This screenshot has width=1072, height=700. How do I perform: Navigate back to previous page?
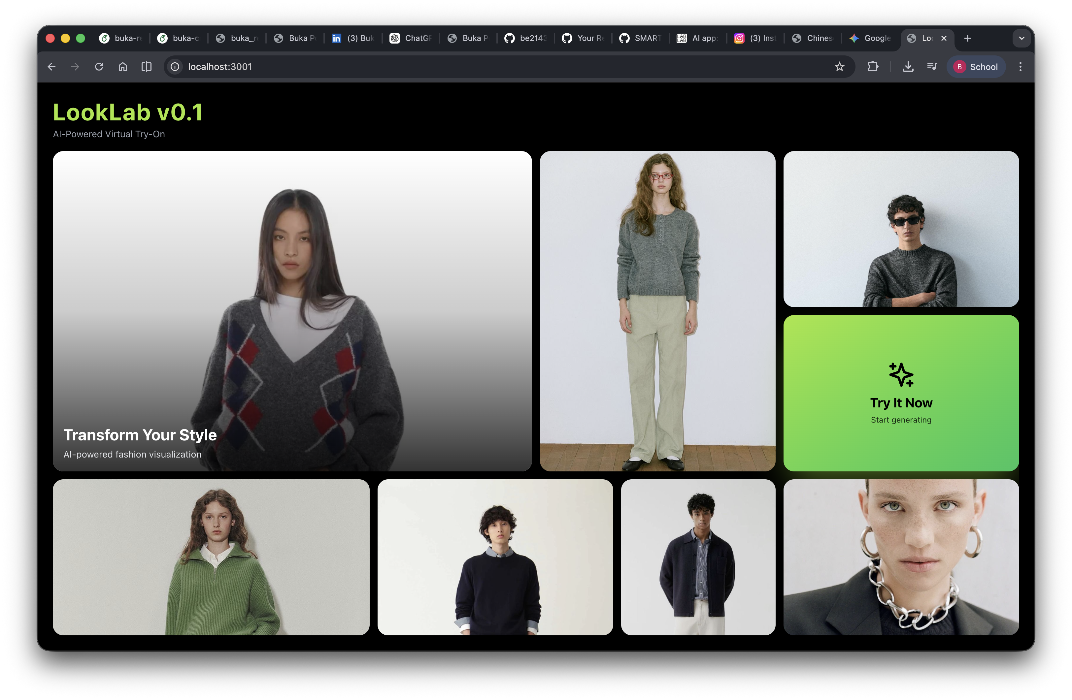(x=52, y=67)
